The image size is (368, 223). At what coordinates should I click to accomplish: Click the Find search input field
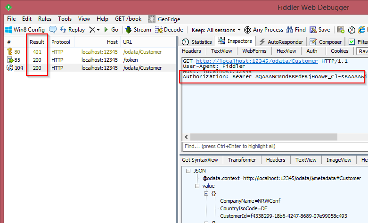pyautogui.click(x=276, y=146)
